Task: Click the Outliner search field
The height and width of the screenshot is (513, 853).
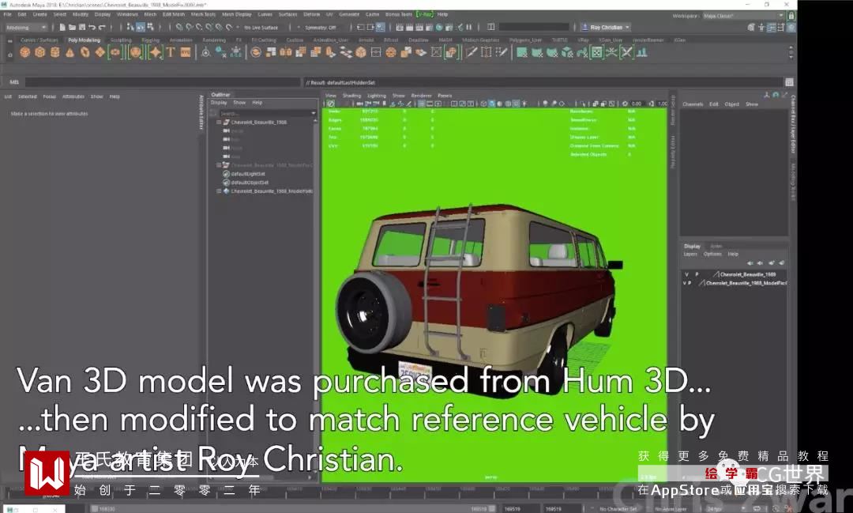Action: 265,113
